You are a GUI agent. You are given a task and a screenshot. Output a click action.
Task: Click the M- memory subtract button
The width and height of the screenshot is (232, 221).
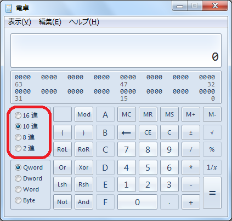click(212, 114)
